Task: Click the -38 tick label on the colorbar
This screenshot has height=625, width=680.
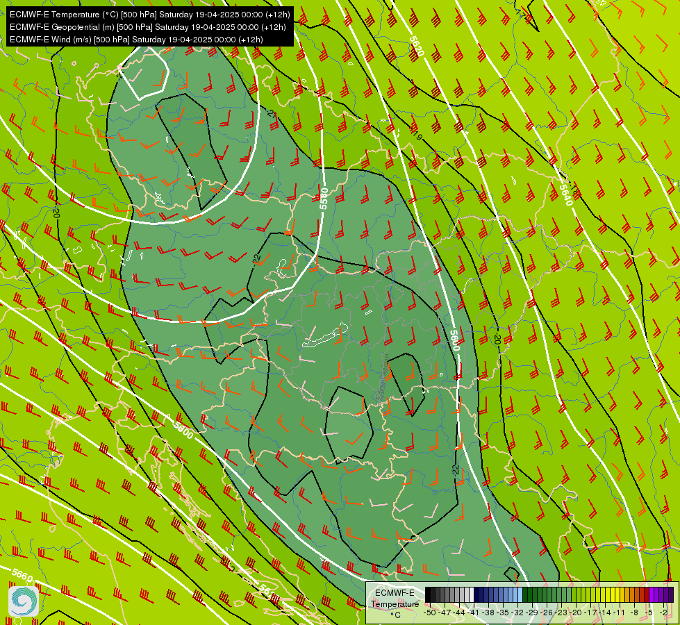Action: point(488,612)
